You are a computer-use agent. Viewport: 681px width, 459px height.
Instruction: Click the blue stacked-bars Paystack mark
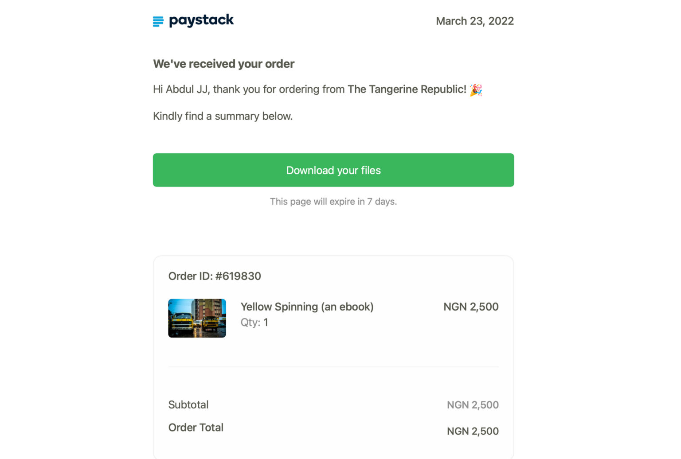(158, 20)
